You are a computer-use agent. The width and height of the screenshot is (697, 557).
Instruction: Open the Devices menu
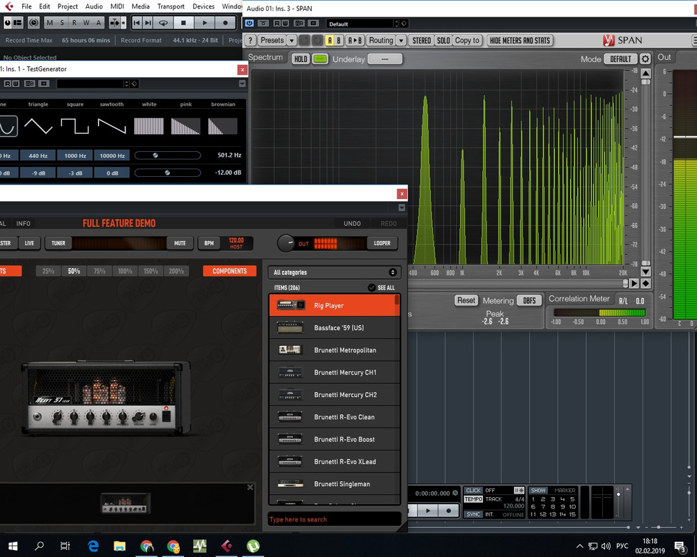coord(204,6)
